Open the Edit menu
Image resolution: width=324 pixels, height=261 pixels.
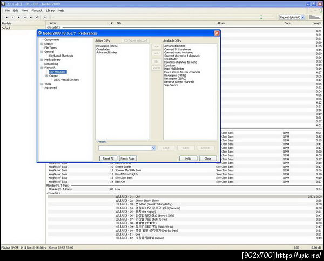(16, 11)
